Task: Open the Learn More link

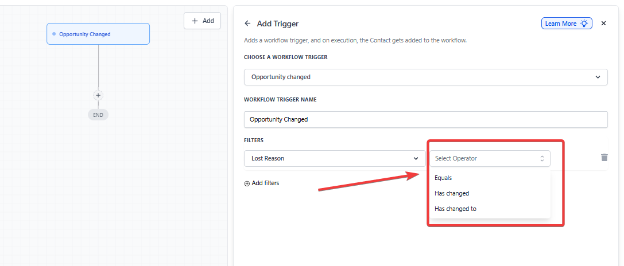Action: tap(561, 24)
